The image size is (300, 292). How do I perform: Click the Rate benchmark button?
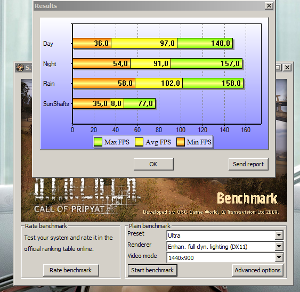click(71, 270)
